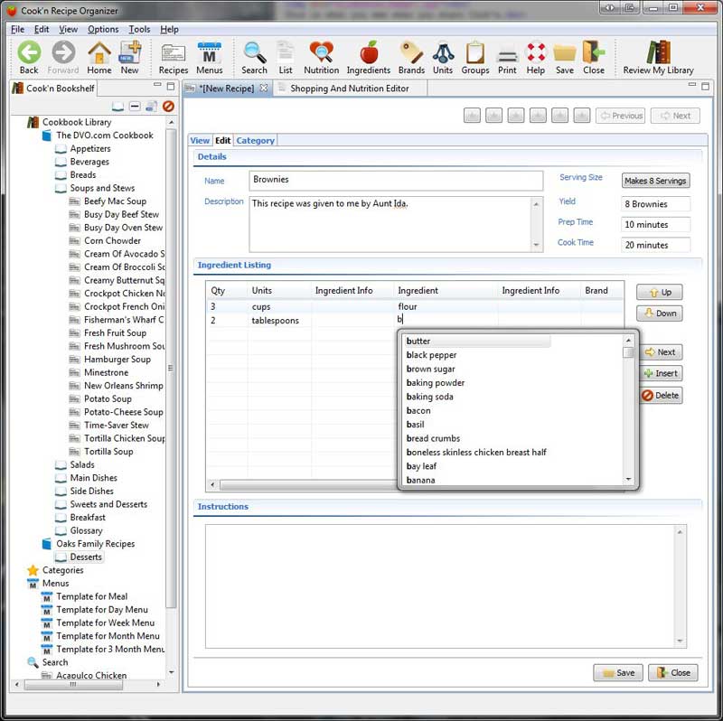
Task: Open Nutrition heart icon
Action: 322,58
